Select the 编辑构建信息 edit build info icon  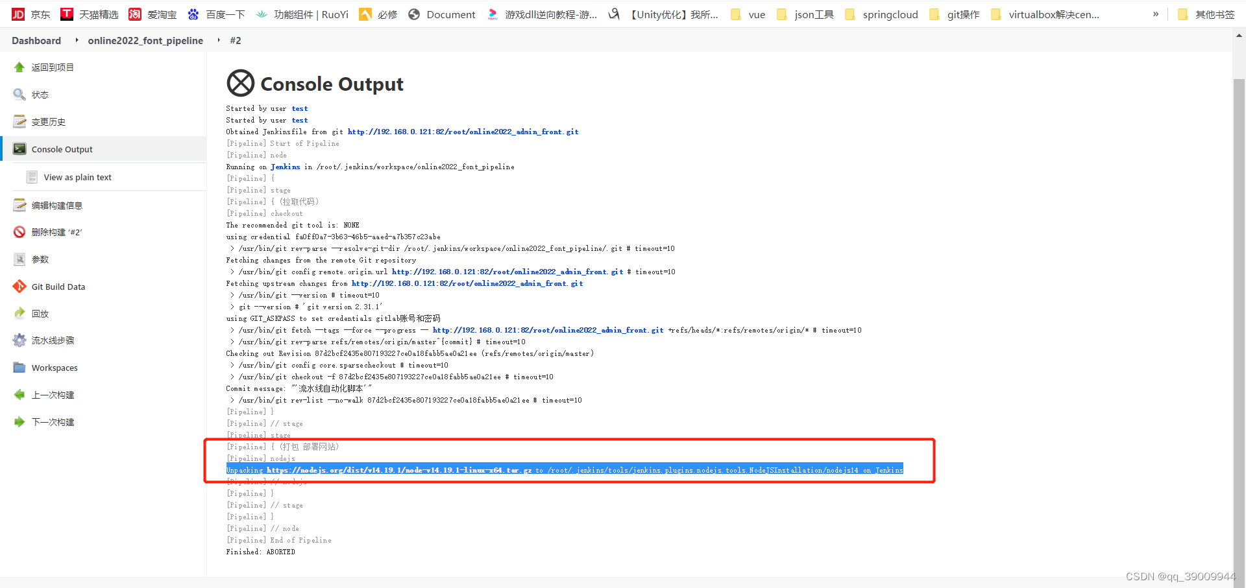click(19, 205)
